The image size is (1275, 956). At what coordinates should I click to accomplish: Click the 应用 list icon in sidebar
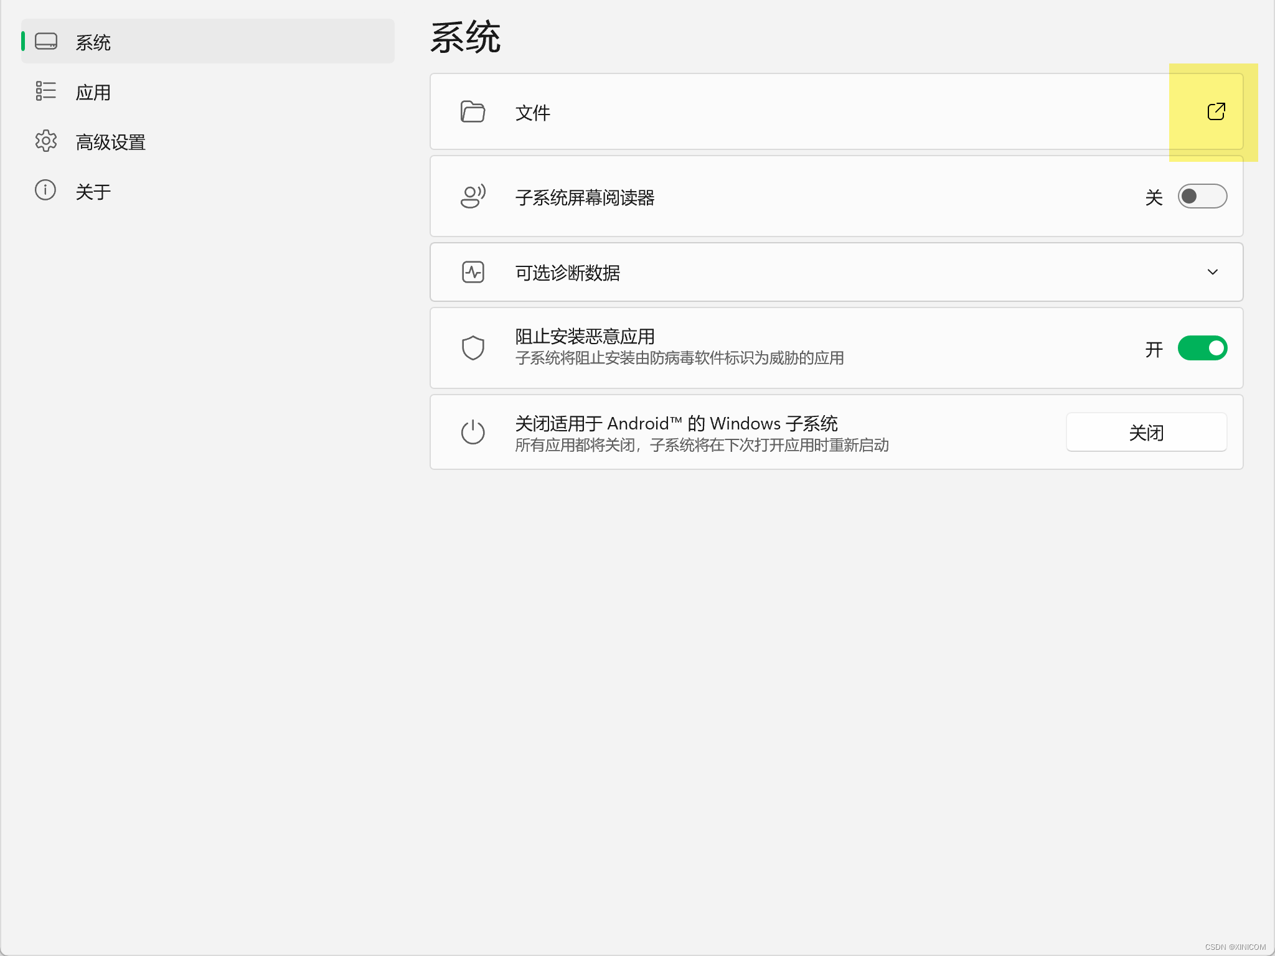coord(45,91)
